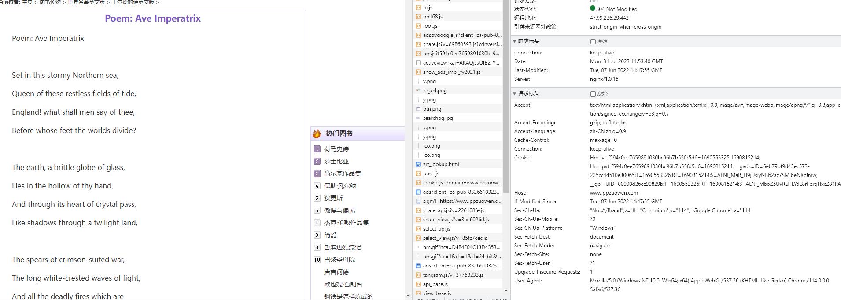
Task: Click the script icon next to tangram.js
Action: (418, 275)
